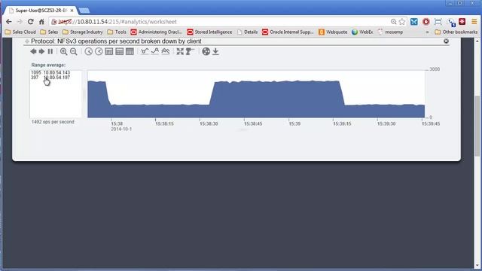
Task: Zoom in on the graph time range
Action: (63, 52)
